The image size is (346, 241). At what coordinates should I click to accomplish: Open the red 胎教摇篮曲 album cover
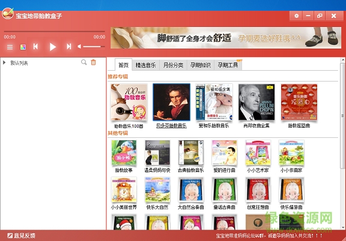pos(299,102)
